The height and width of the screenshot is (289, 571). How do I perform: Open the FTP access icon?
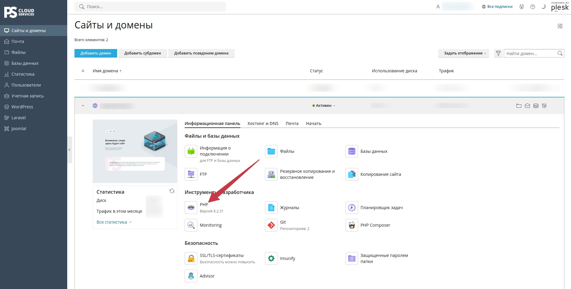point(191,174)
